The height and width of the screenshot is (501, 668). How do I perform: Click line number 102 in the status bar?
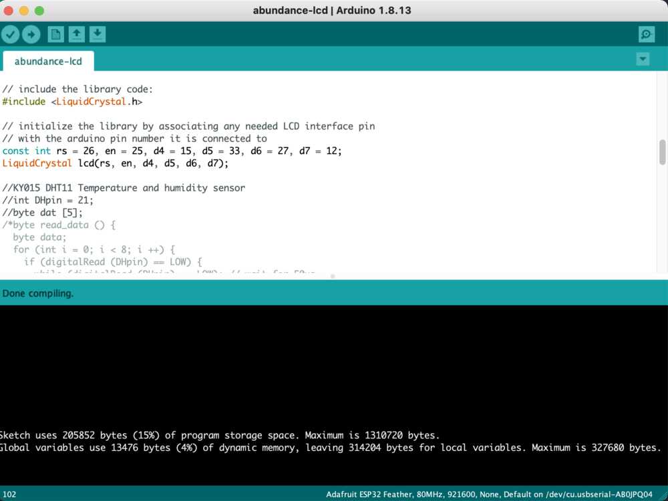(x=9, y=494)
